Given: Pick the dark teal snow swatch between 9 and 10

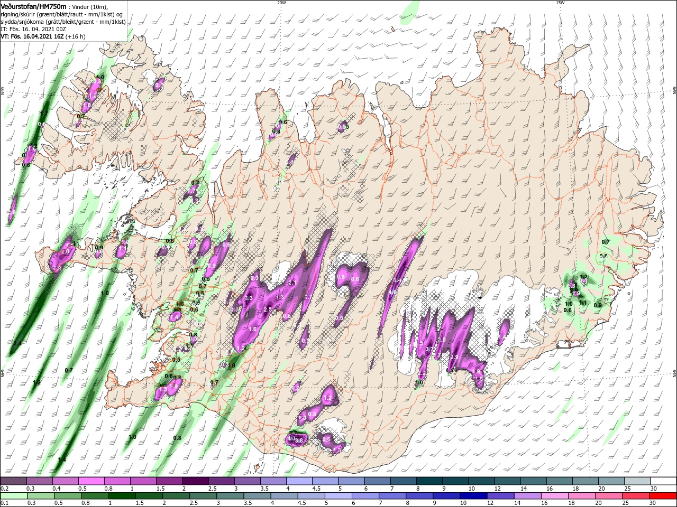Looking at the screenshot, I should 455,481.
